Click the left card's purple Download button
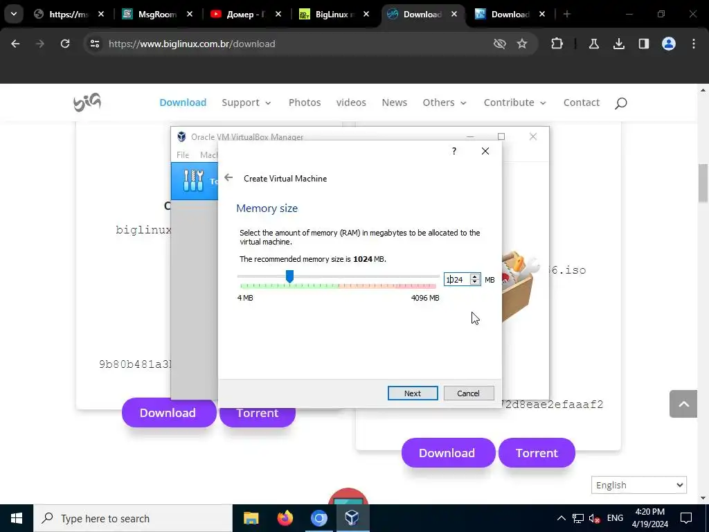This screenshot has height=532, width=709. 169,413
